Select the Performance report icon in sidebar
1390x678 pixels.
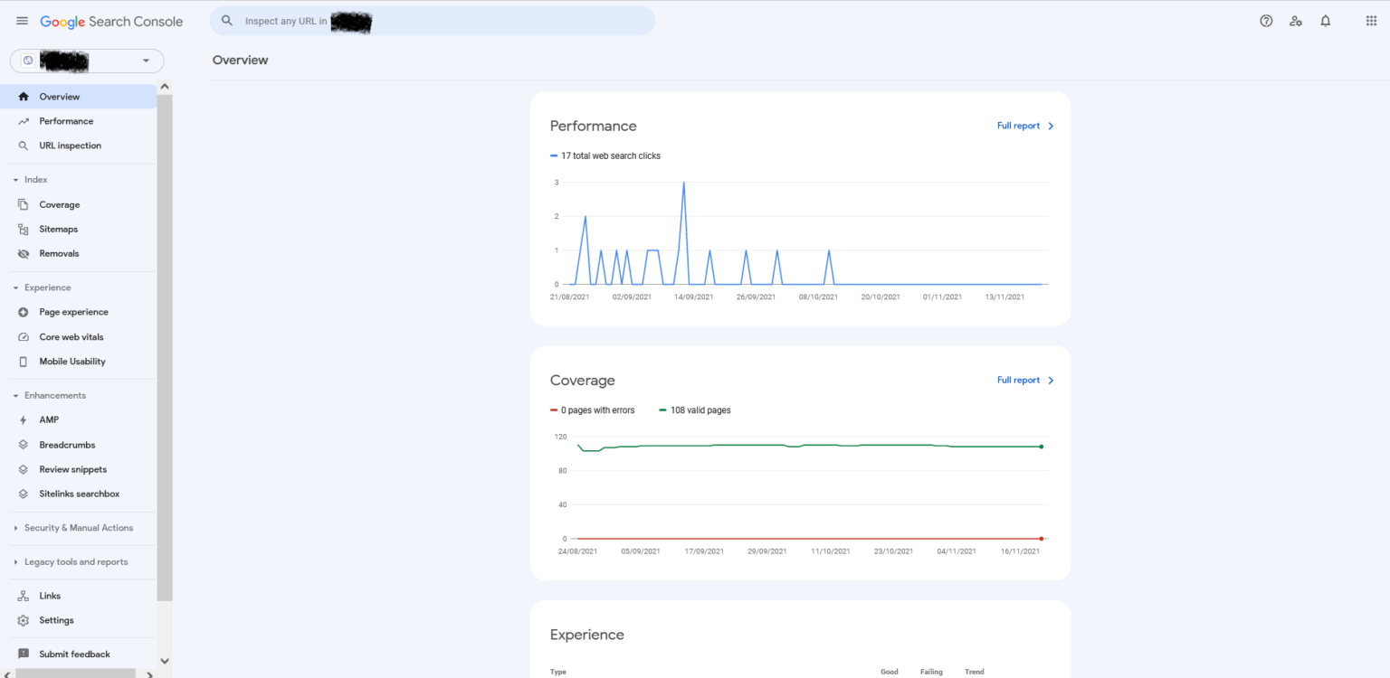click(x=22, y=120)
